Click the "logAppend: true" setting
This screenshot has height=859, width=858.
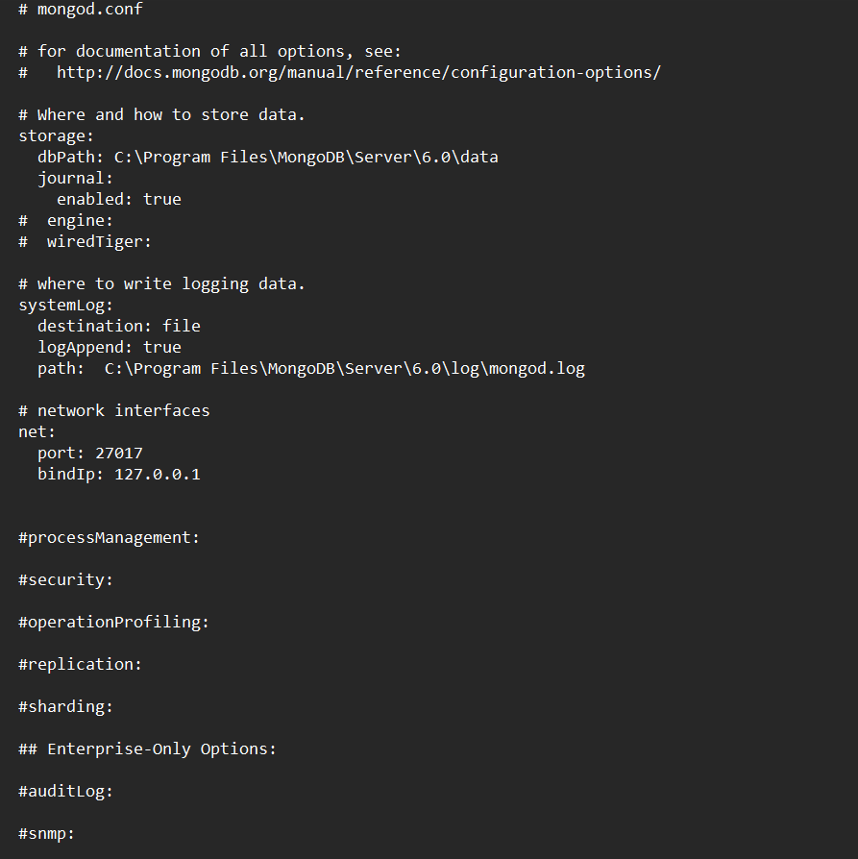(x=109, y=347)
